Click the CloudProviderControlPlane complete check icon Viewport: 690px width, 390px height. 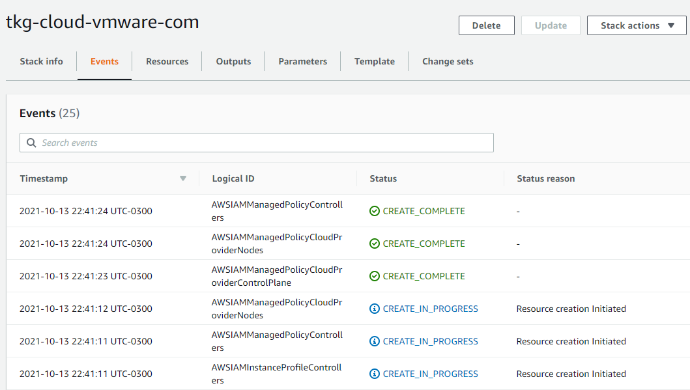click(x=375, y=276)
